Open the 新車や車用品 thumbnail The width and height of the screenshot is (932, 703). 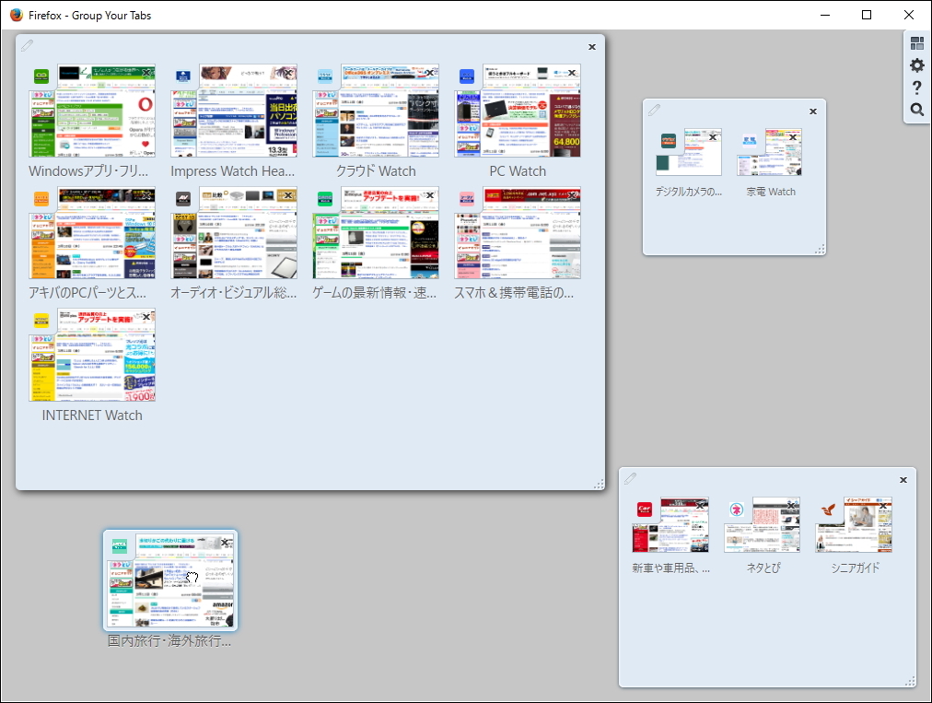pos(670,525)
